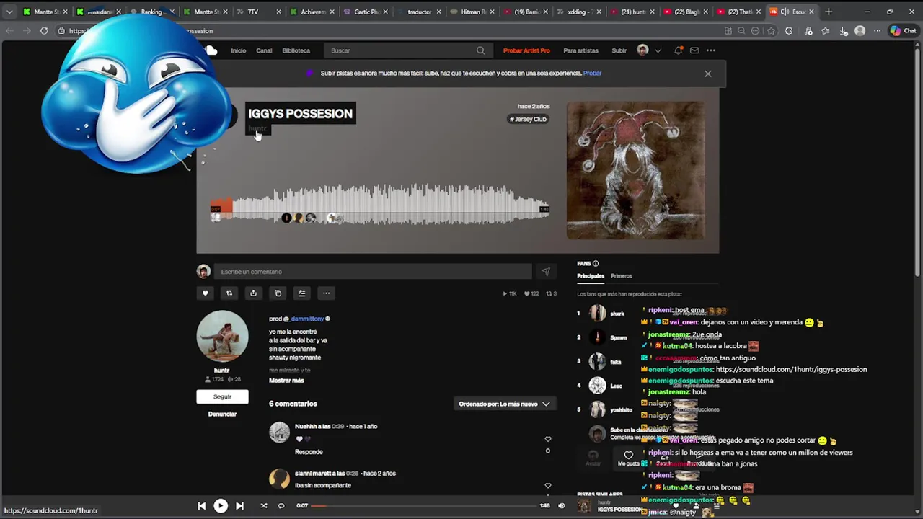
Task: Open browser extensions puzzle icon
Action: [789, 31]
